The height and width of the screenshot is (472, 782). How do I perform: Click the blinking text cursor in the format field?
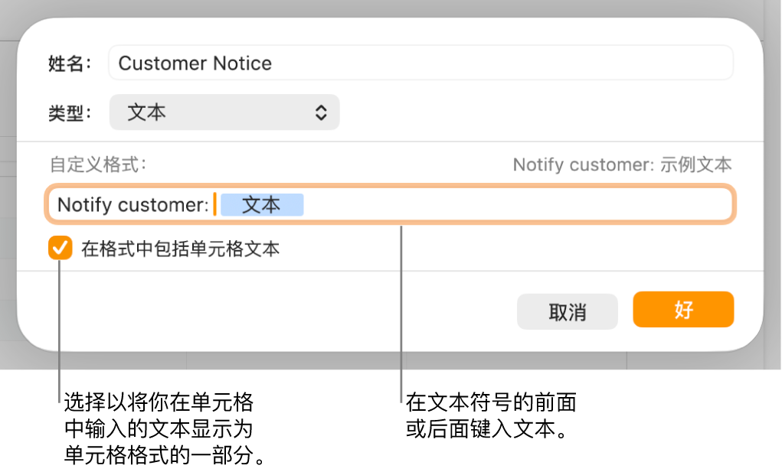pos(216,204)
